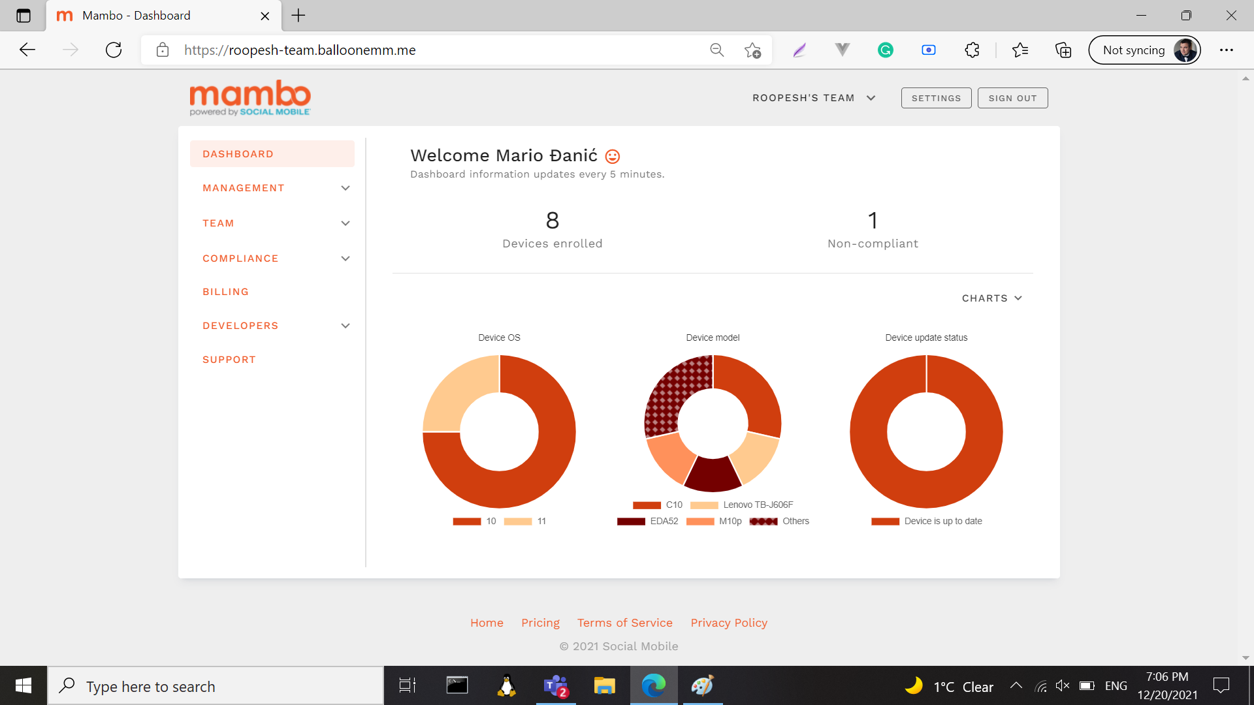The height and width of the screenshot is (705, 1254).
Task: Open the Billing menu item
Action: click(225, 292)
